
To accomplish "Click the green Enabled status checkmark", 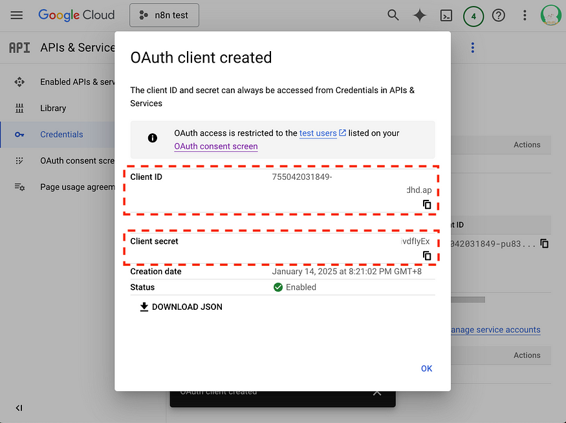I will click(x=278, y=287).
